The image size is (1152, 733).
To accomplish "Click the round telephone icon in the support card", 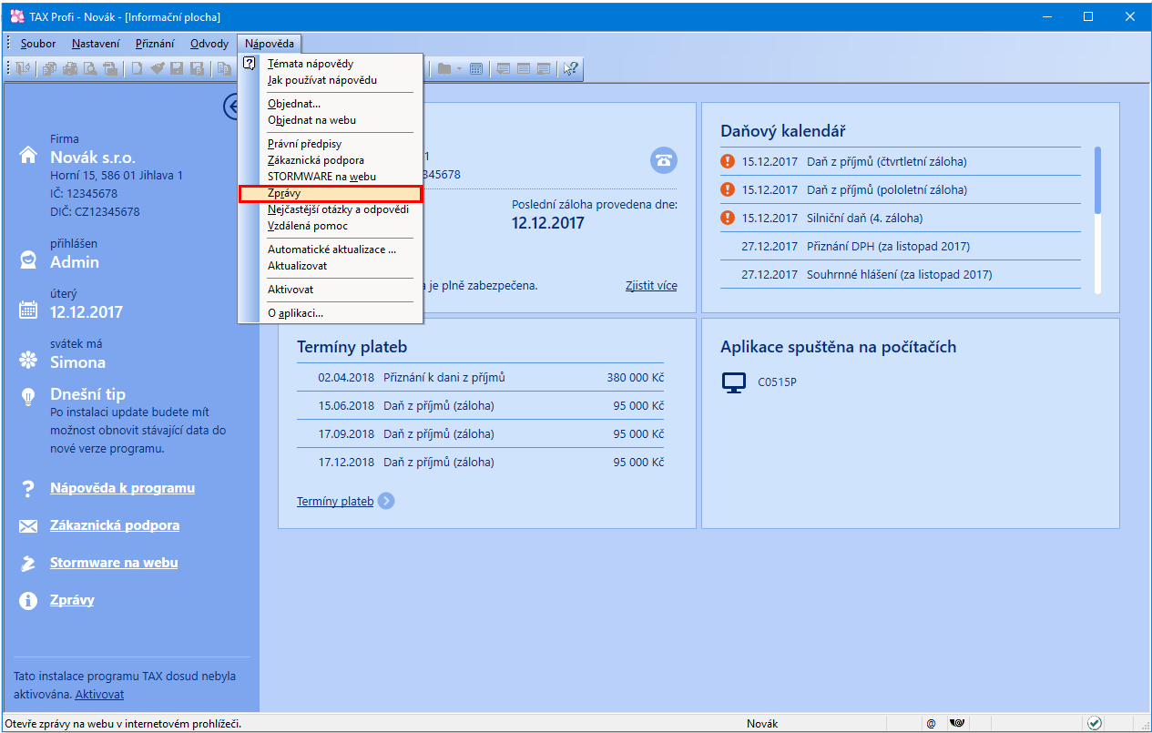I will click(x=664, y=160).
